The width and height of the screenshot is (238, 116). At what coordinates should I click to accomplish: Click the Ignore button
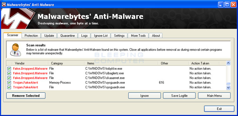[144, 96]
